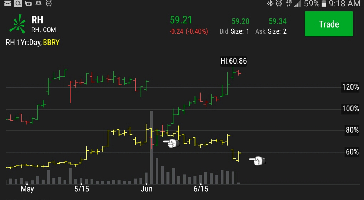The width and height of the screenshot is (364, 200).
Task: Tap the RH 1Yr:Day chart range label
Action: (24, 42)
